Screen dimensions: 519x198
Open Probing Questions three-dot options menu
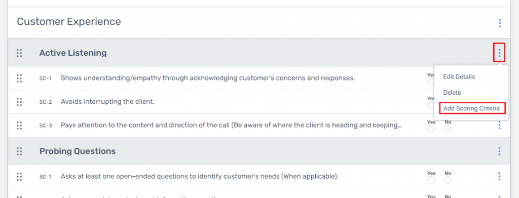coord(499,151)
